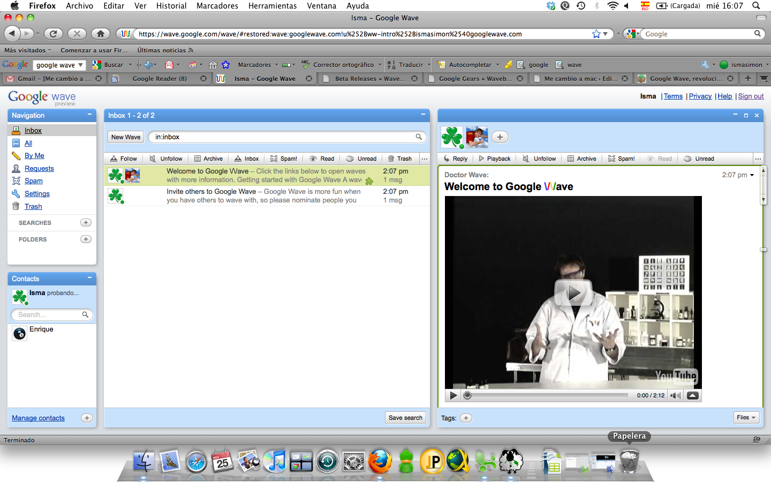Open more actions in wave toolbar
Screen dimensions: 771x482
tap(758, 159)
